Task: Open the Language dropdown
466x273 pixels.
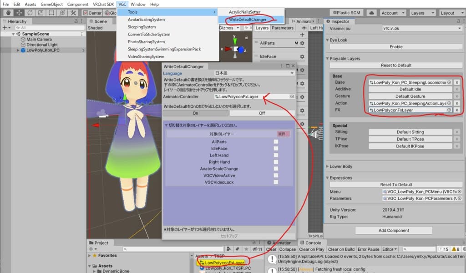Action: (x=254, y=73)
